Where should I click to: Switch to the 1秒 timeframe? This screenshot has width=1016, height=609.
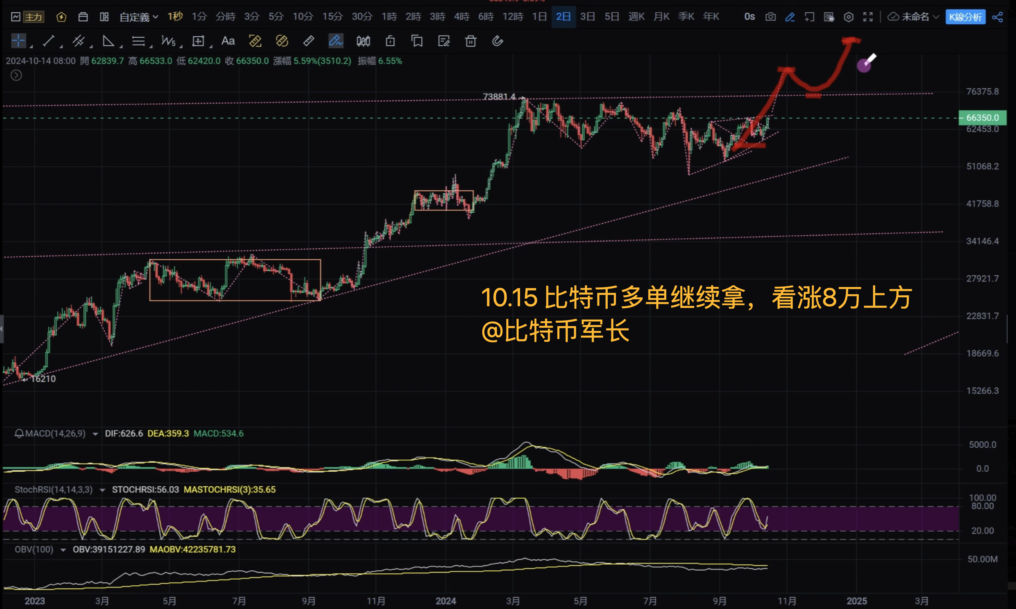click(x=175, y=16)
